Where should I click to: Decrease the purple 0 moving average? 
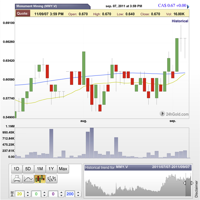click(61, 195)
